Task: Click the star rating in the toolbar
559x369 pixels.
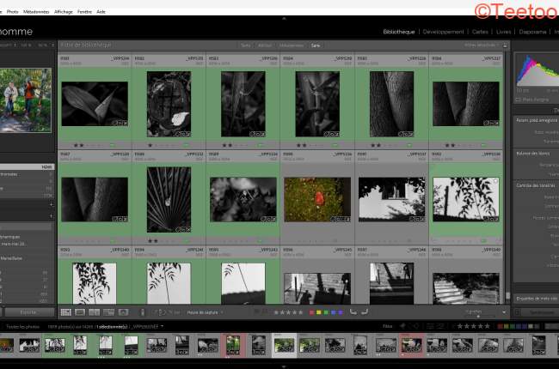Action: 287,312
